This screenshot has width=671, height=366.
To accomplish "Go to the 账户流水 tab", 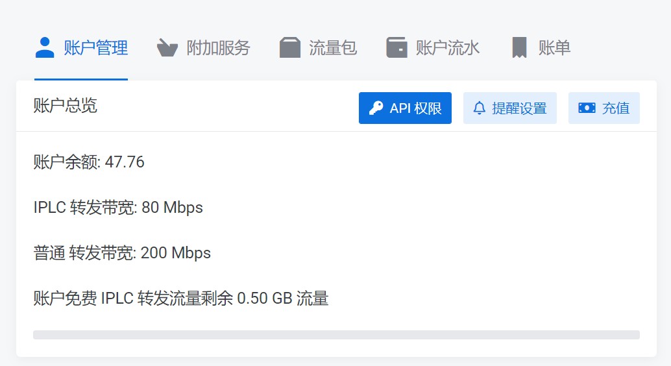I will (x=433, y=47).
